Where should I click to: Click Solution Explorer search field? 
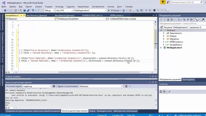pyautogui.click(x=183, y=24)
